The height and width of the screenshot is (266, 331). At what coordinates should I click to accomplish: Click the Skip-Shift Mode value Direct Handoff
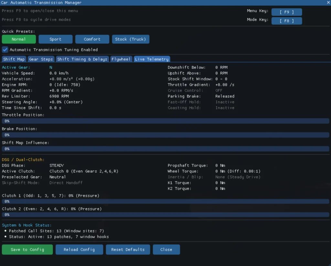pos(66,183)
